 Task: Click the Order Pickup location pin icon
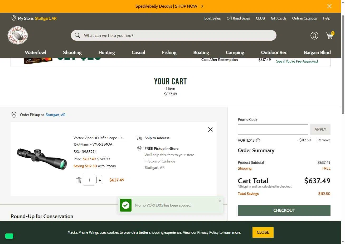[14, 115]
